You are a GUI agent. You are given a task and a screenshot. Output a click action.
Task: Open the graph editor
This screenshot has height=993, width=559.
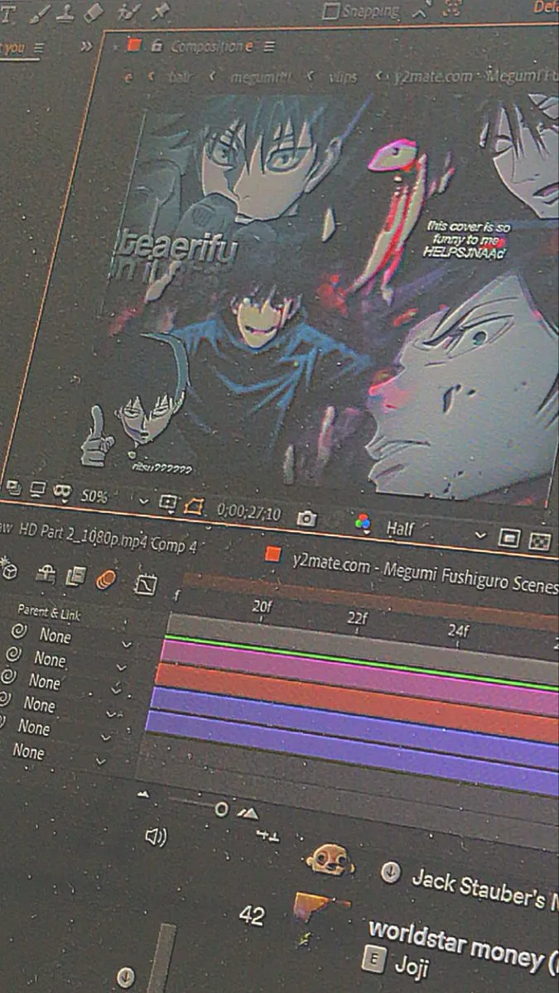pyautogui.click(x=146, y=584)
